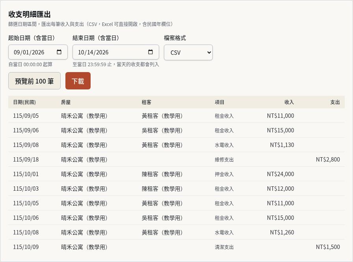Click the 日期(民國) column header
Screen dimensions: 353x262
point(24,102)
